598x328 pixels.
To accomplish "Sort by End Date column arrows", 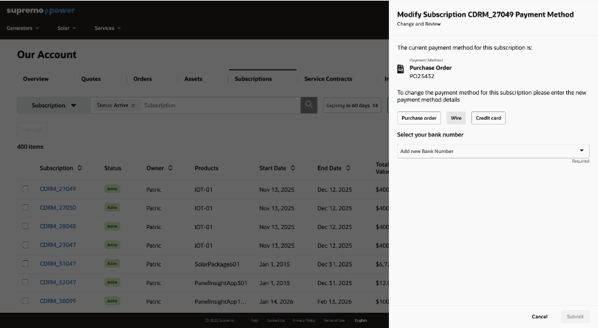I will click(348, 168).
